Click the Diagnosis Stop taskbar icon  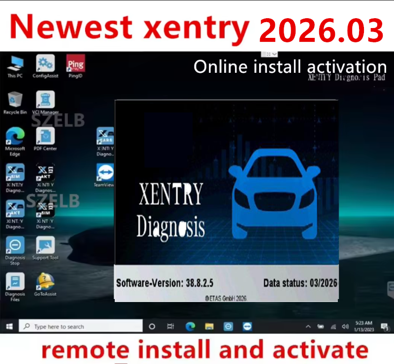[228, 327]
